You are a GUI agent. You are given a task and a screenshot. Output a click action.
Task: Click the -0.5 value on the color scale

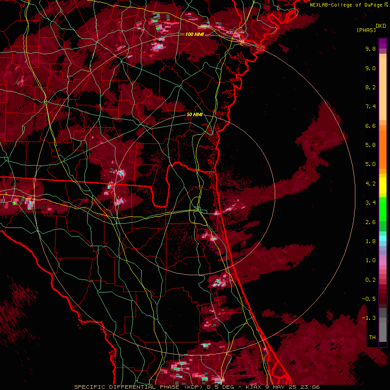369,299
